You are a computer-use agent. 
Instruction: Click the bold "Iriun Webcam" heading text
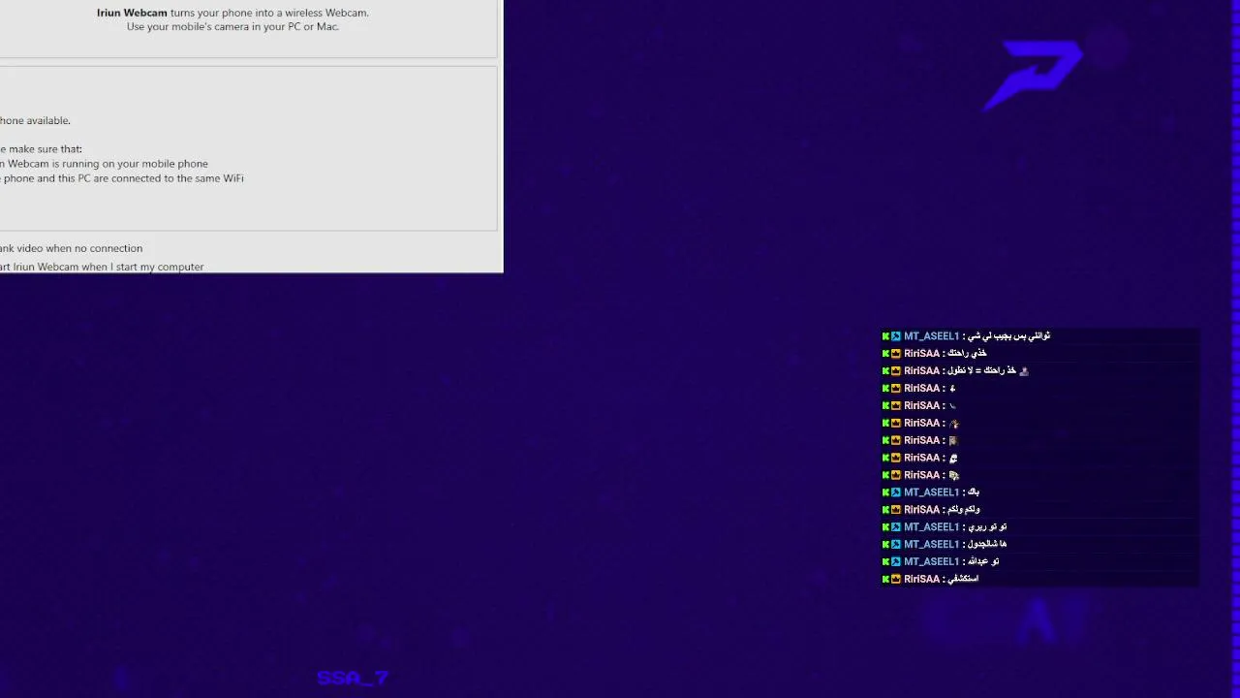[x=132, y=13]
